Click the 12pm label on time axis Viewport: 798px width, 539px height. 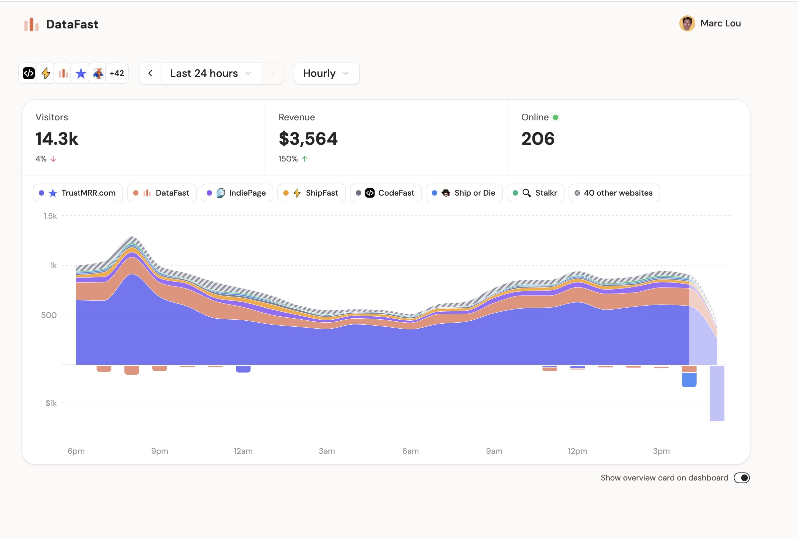578,451
